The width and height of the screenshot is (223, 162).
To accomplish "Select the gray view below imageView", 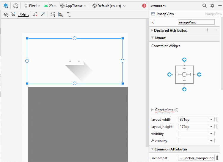I will coord(78,124).
